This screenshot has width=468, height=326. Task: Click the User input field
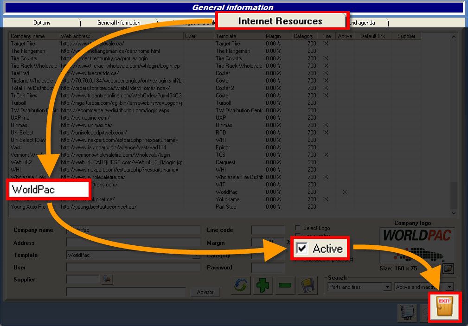(x=133, y=268)
